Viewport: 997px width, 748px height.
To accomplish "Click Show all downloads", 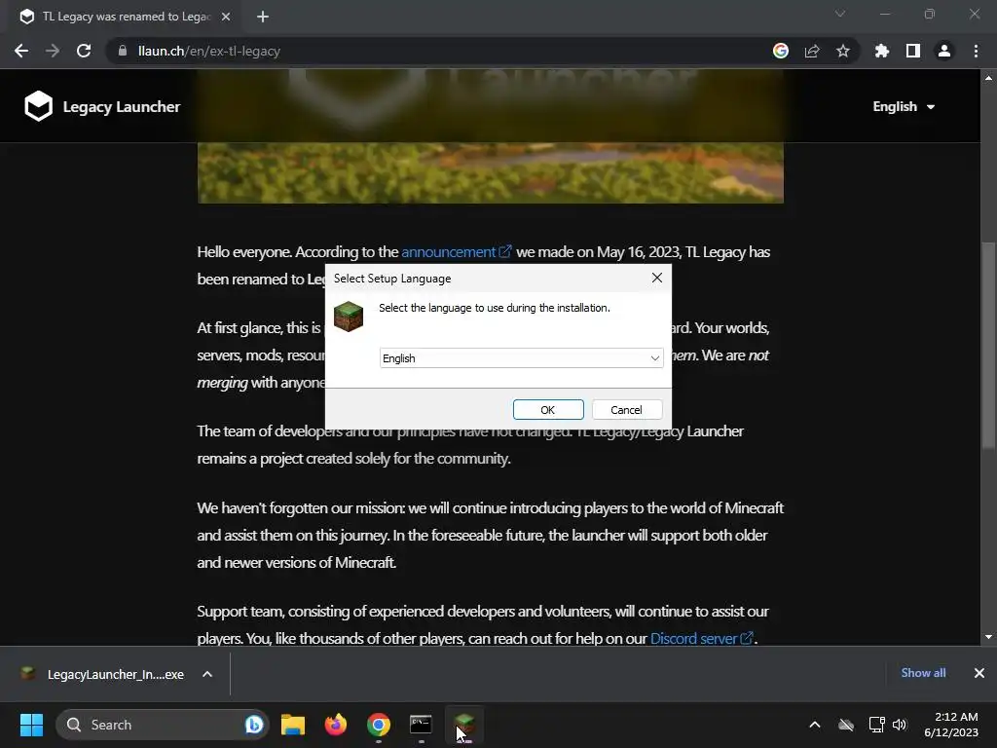I will 923,673.
